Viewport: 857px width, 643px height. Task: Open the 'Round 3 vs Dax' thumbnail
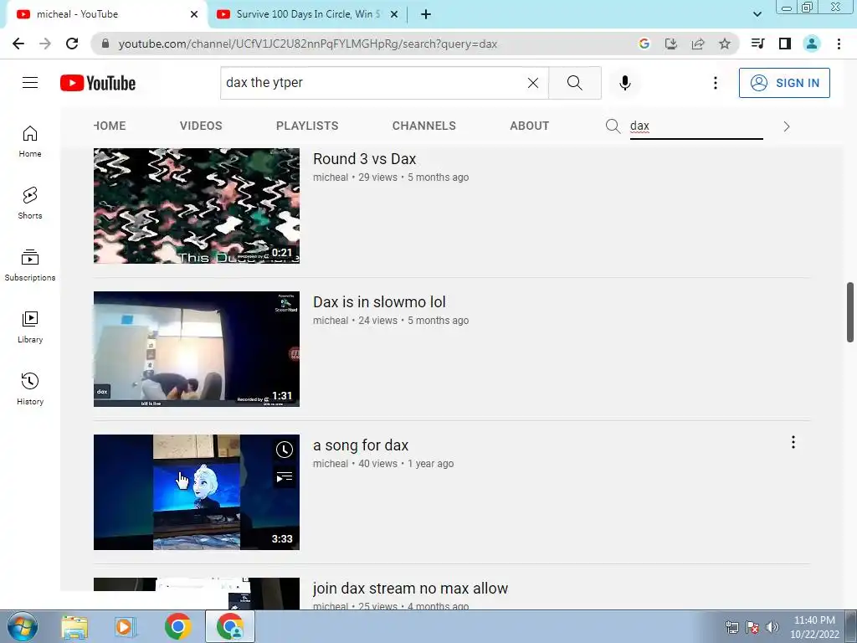tap(196, 206)
